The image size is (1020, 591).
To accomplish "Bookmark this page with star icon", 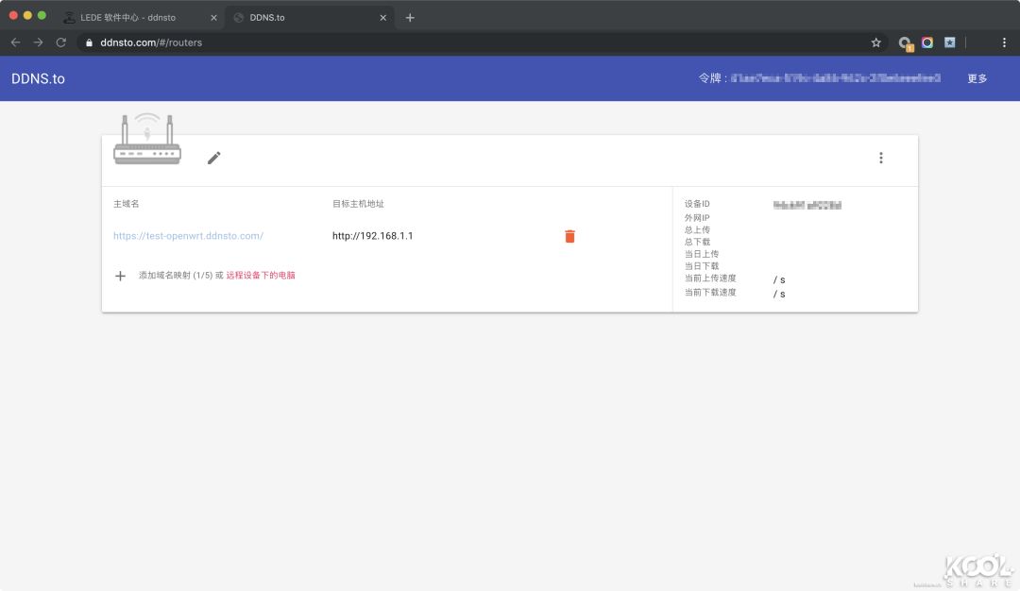I will (x=875, y=42).
